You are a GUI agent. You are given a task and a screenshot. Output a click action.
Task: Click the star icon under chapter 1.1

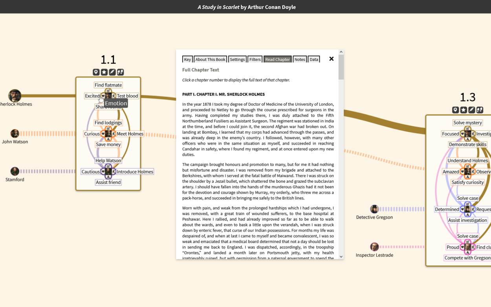104,72
